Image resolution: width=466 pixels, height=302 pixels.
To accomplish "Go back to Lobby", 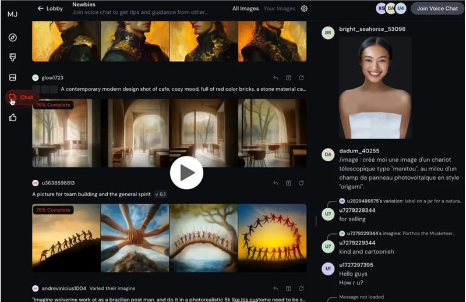I will 50,9.
